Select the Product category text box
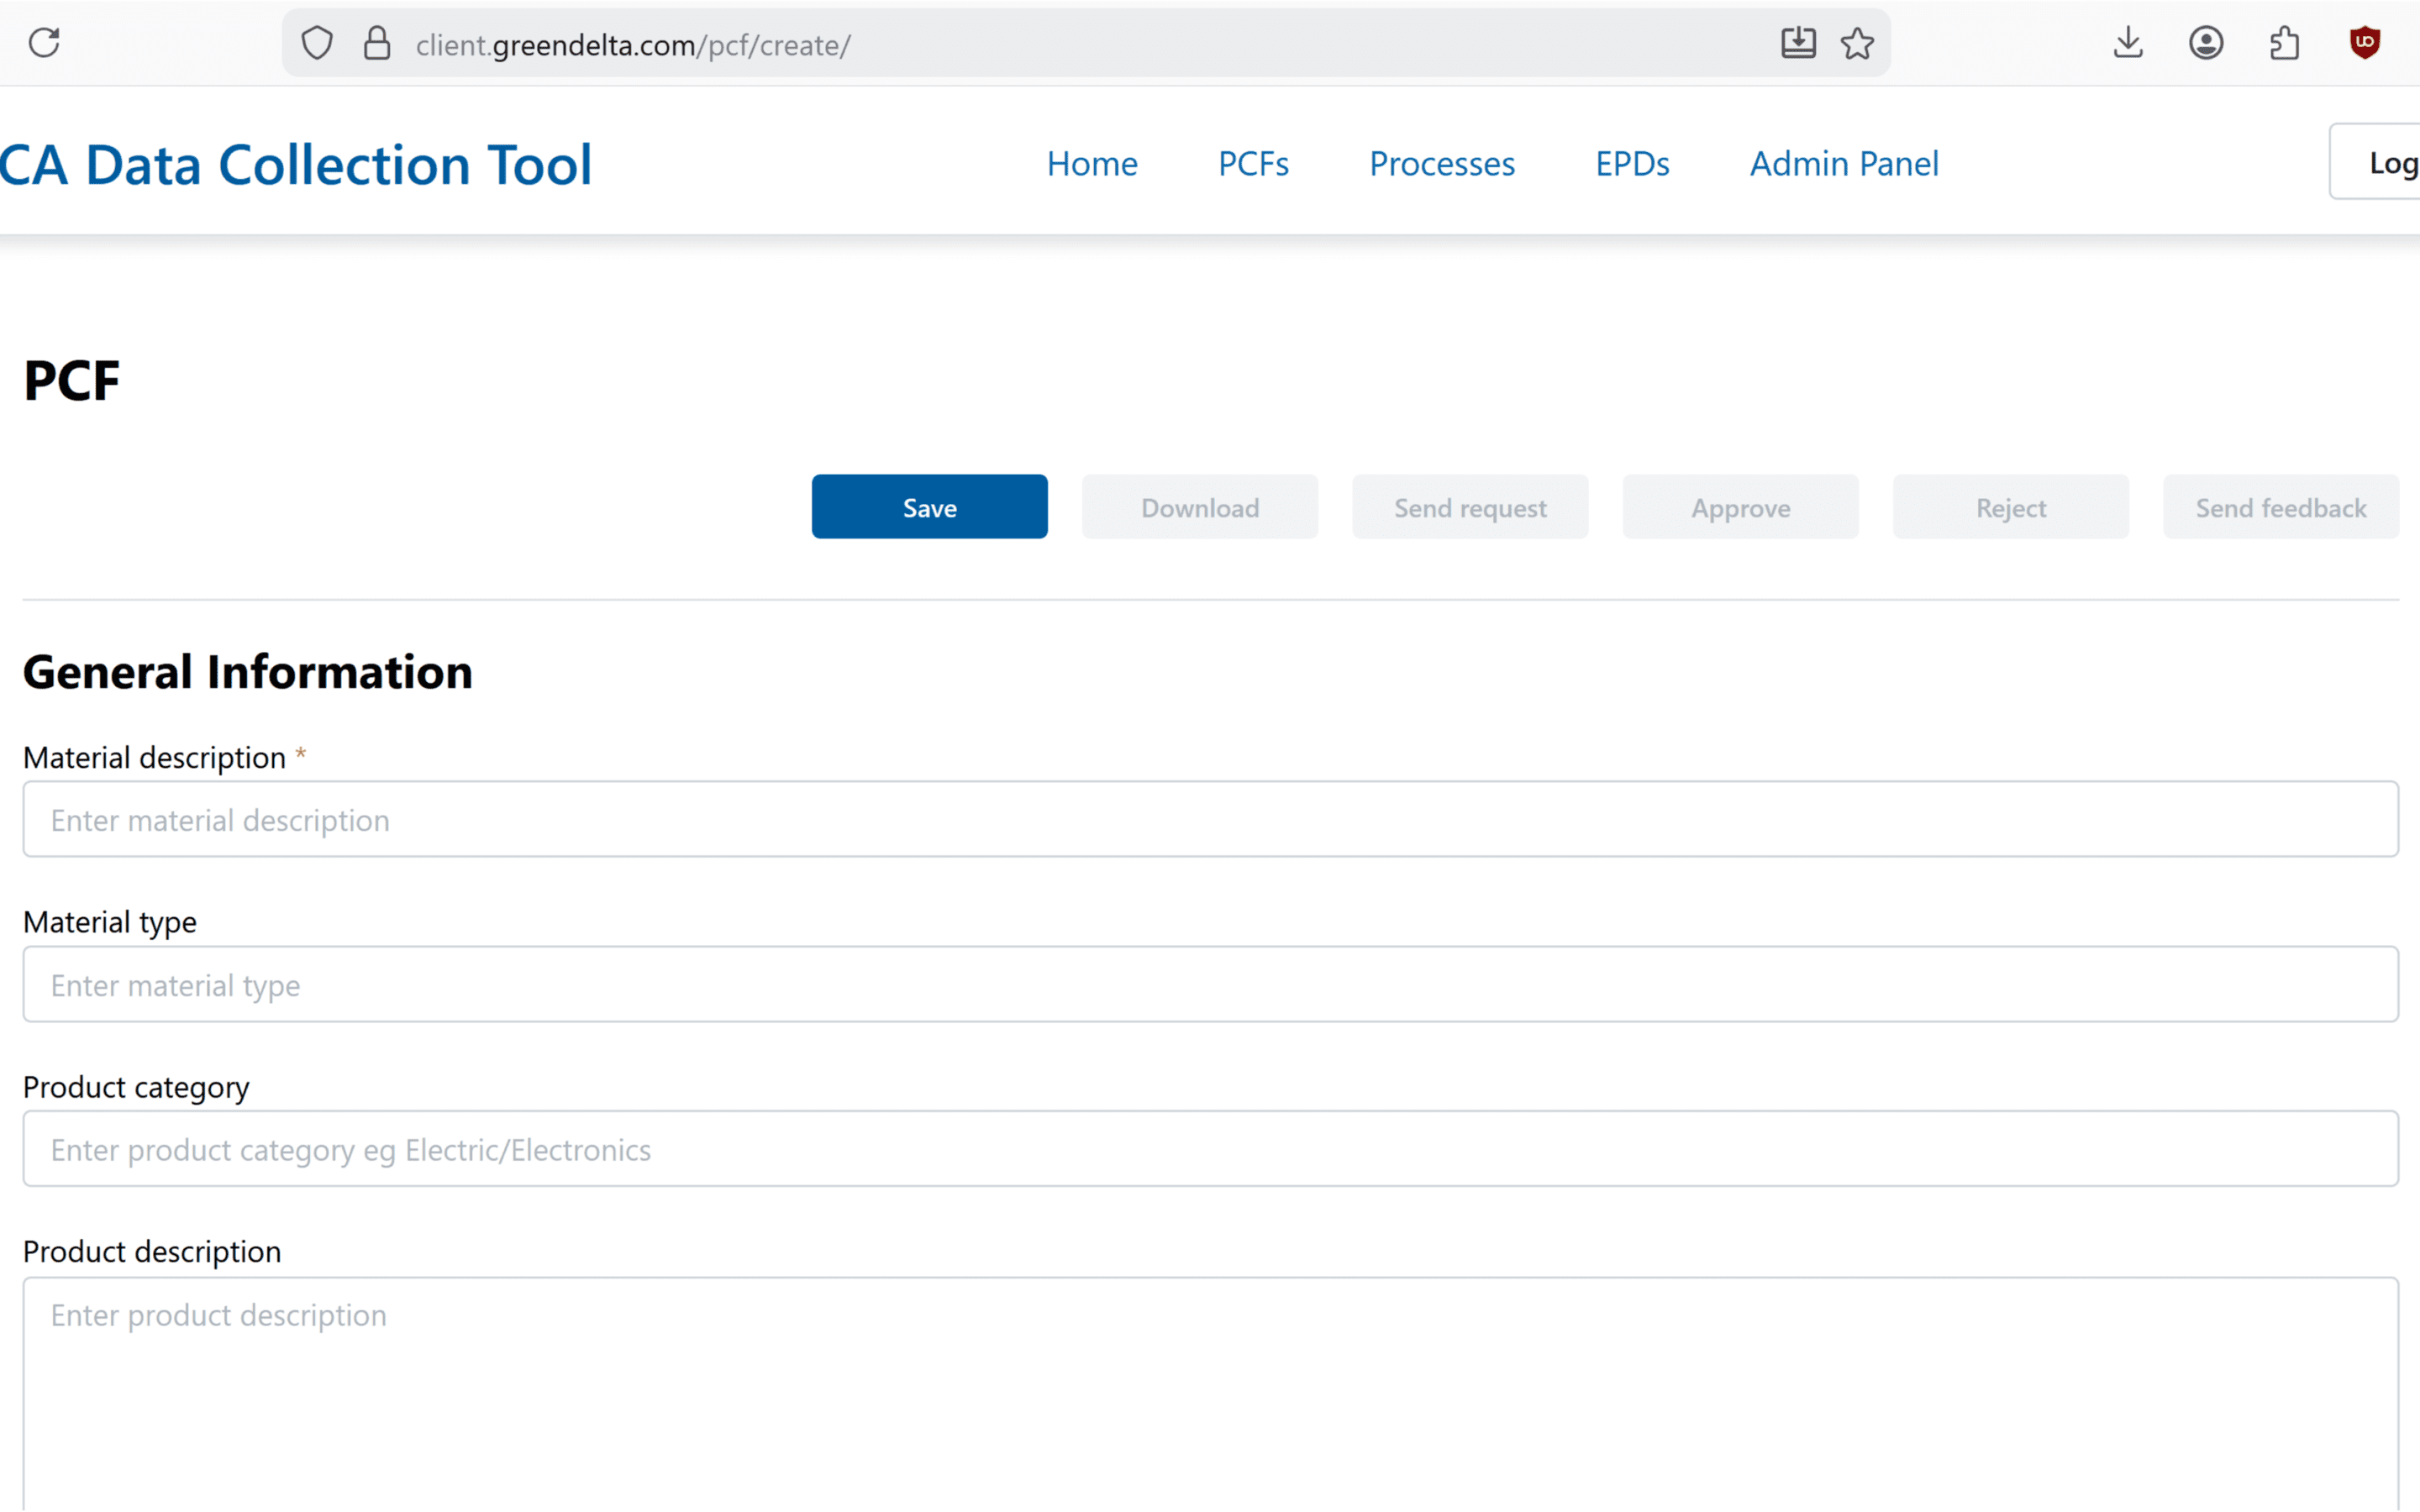Viewport: 2420px width, 1512px height. pos(1210,1149)
